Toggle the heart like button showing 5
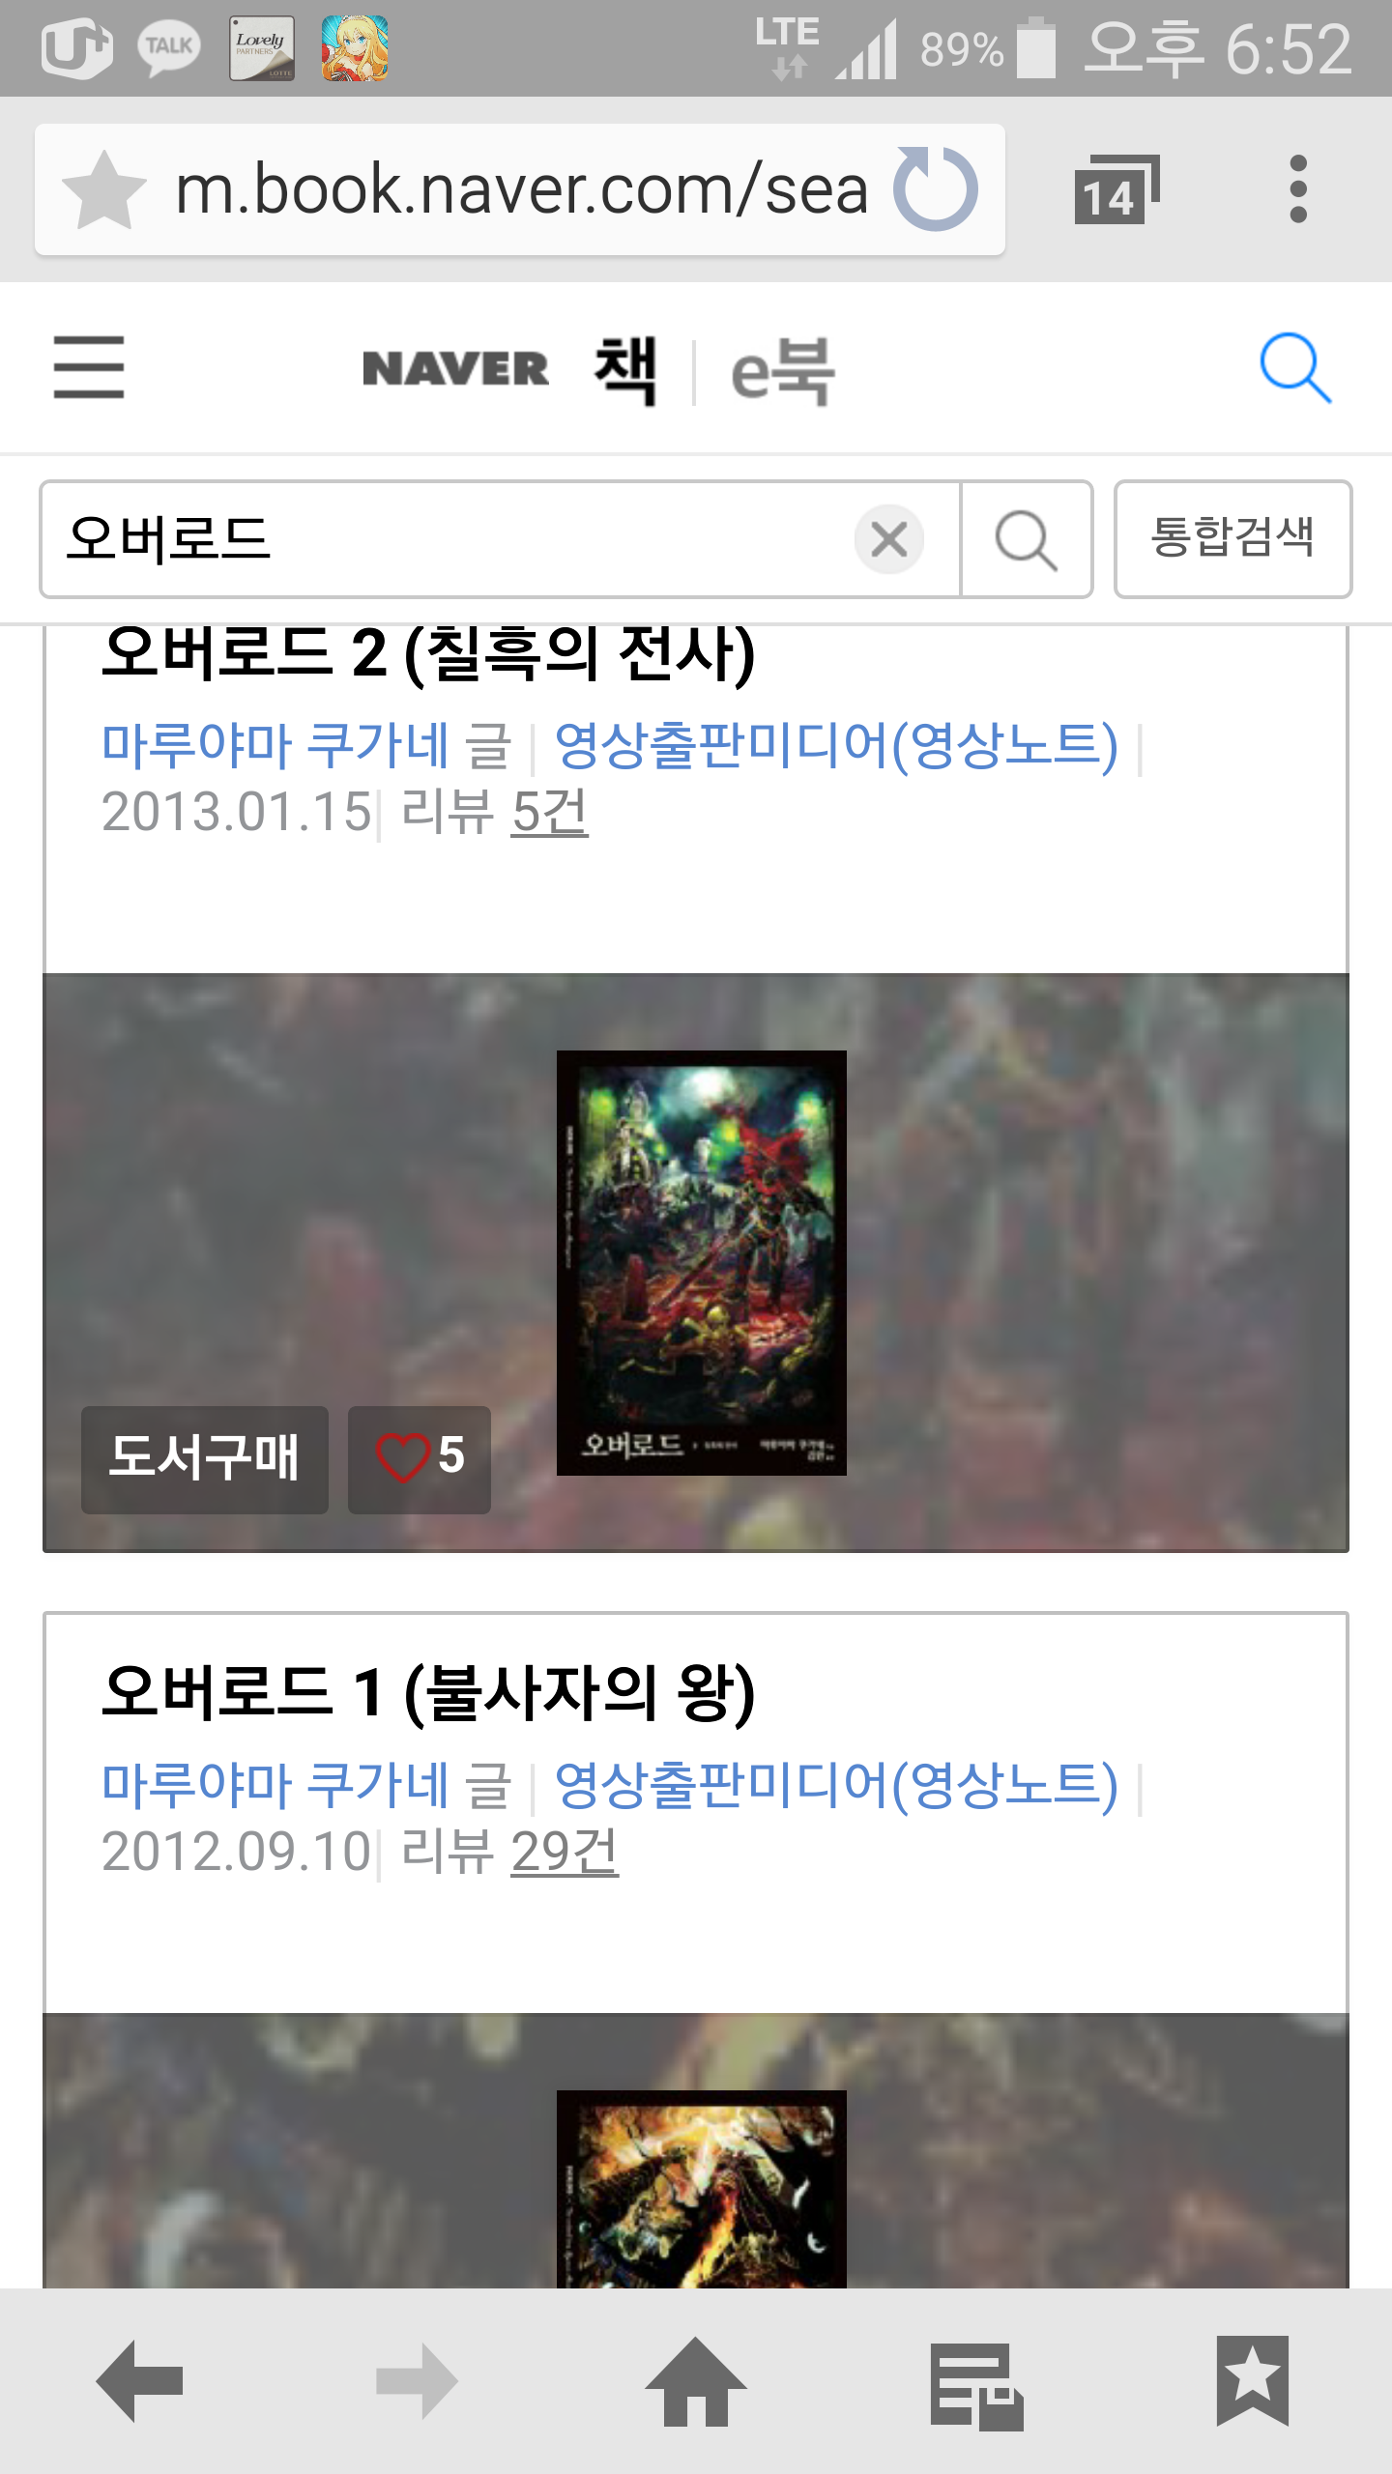 click(420, 1459)
